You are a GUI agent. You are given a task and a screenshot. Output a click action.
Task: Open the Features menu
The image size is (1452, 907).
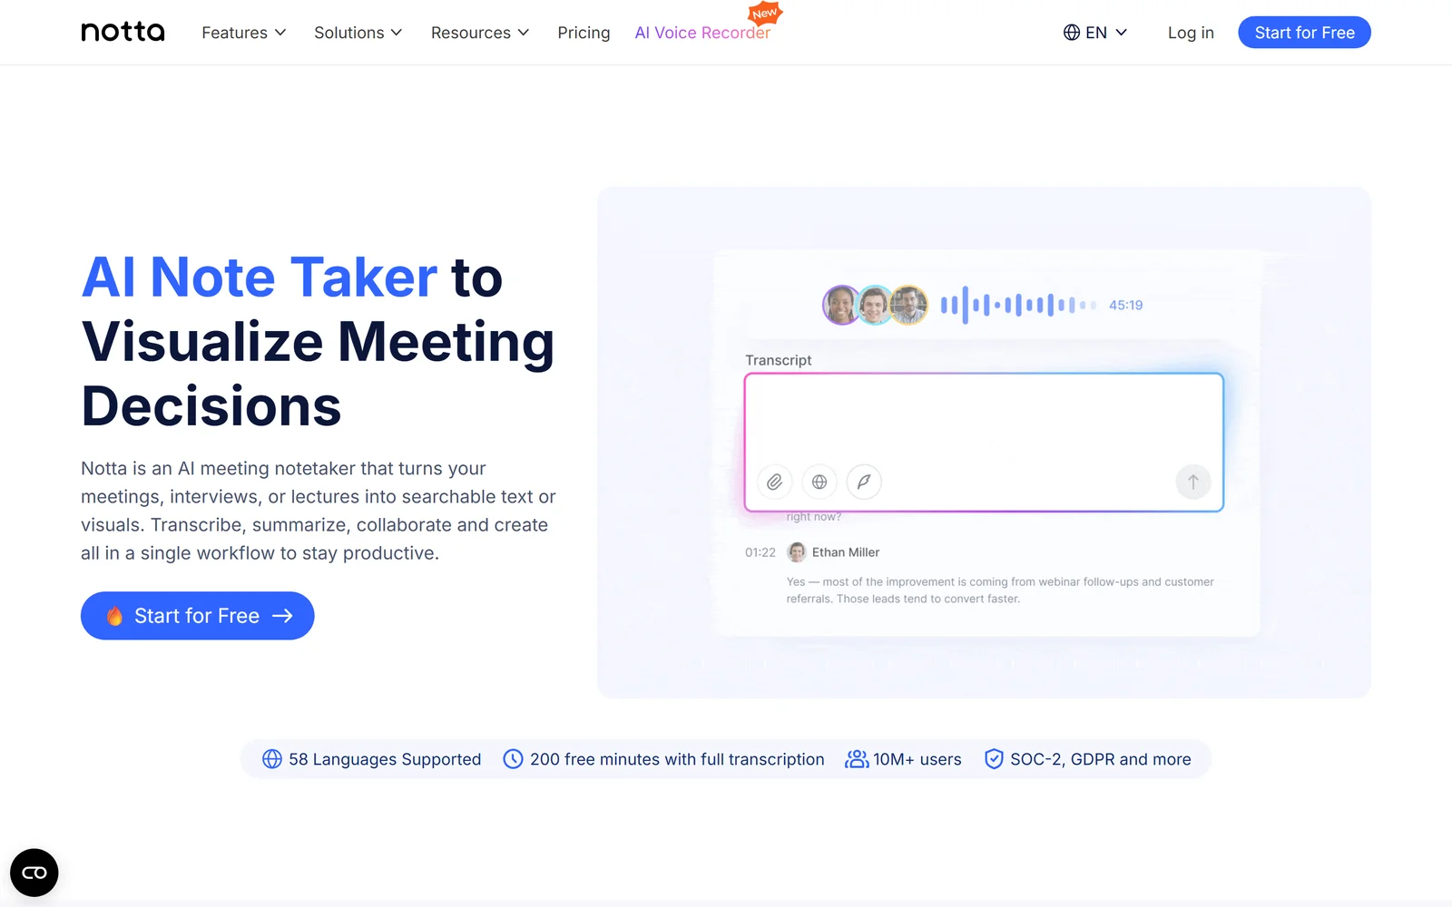click(243, 33)
